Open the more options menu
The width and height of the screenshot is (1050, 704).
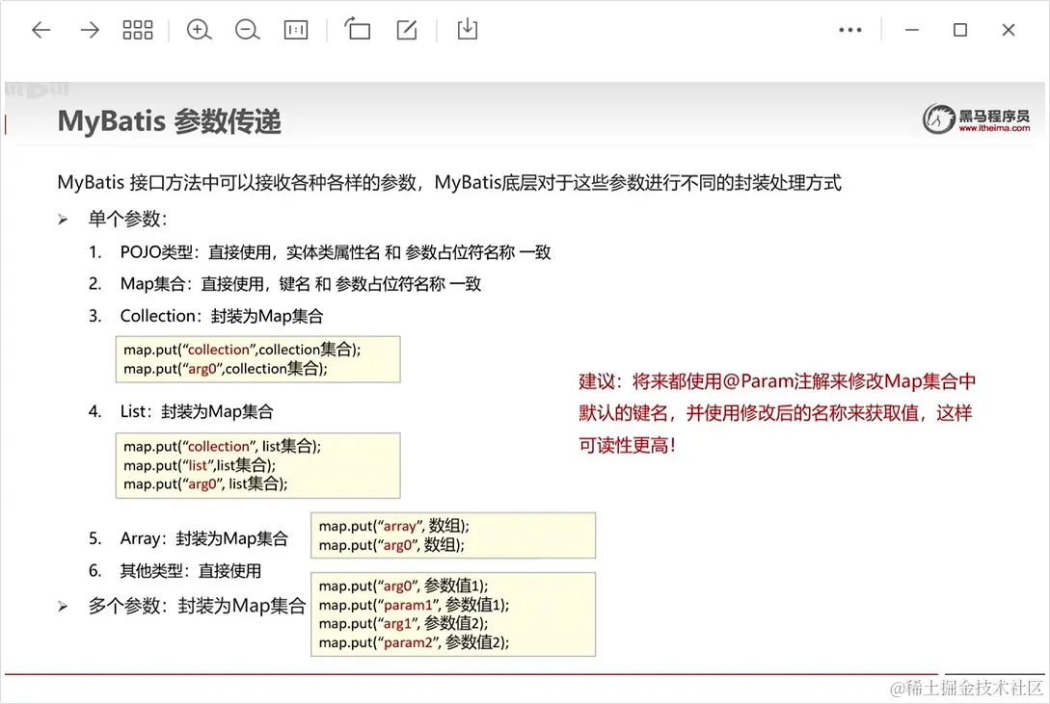pos(850,30)
